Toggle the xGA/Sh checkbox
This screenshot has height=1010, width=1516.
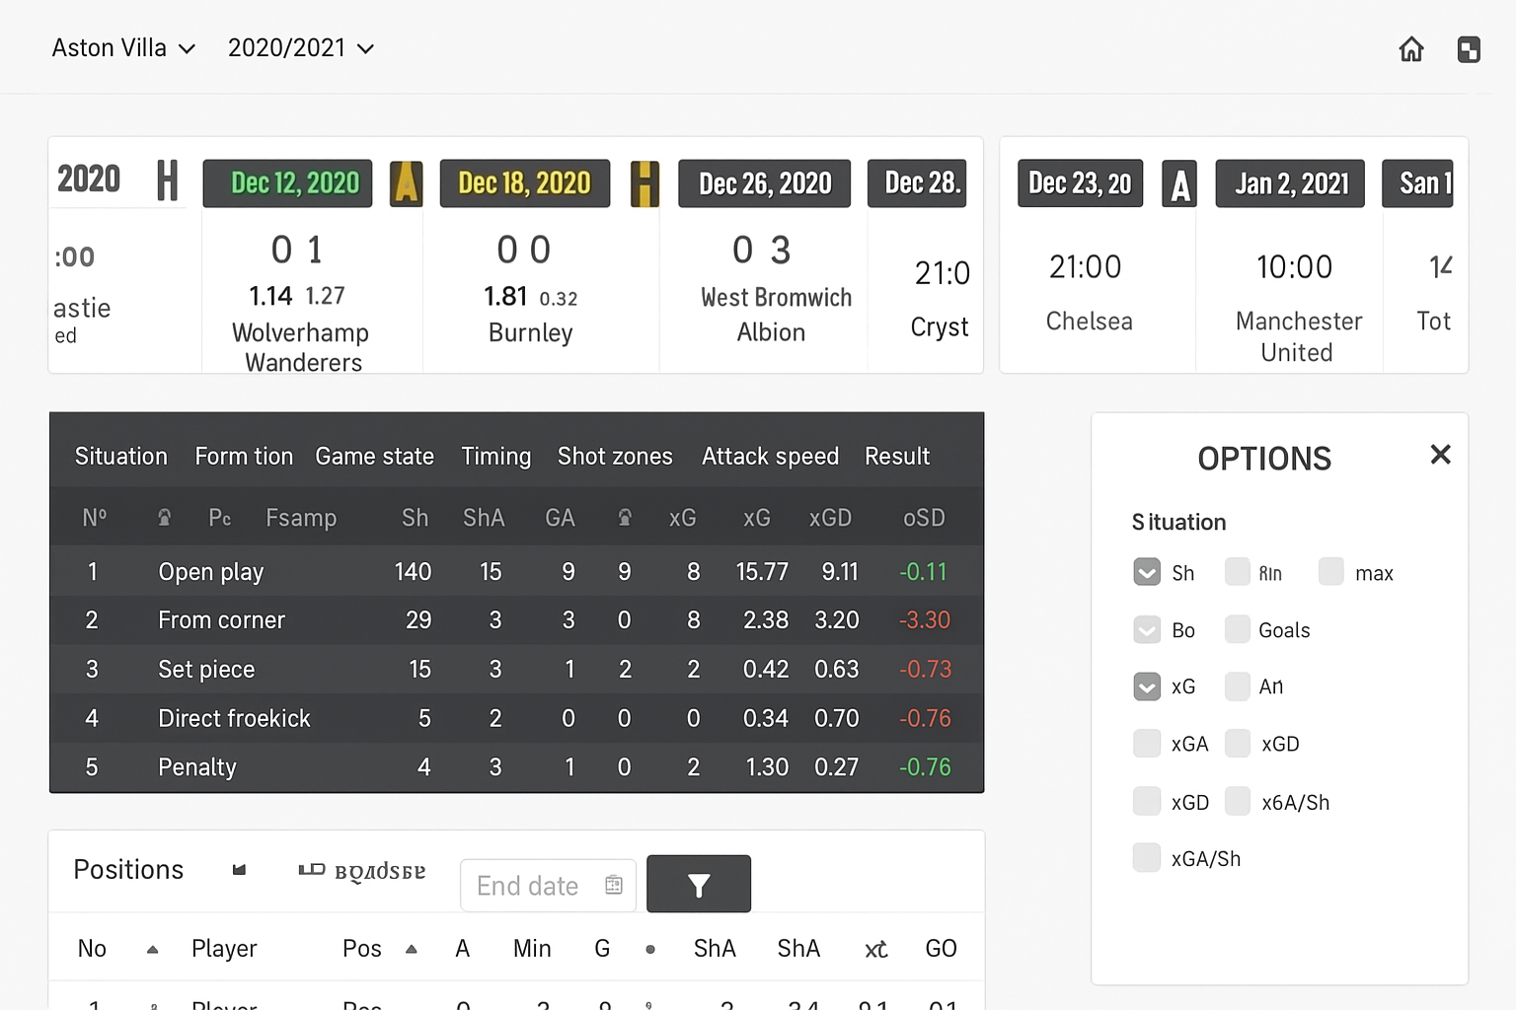pyautogui.click(x=1147, y=858)
